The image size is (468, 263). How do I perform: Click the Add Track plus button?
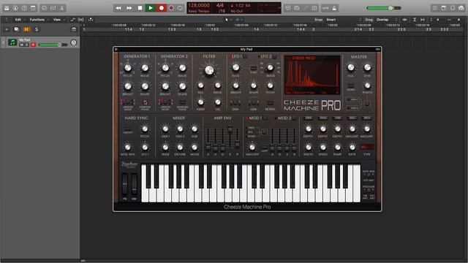7,29
